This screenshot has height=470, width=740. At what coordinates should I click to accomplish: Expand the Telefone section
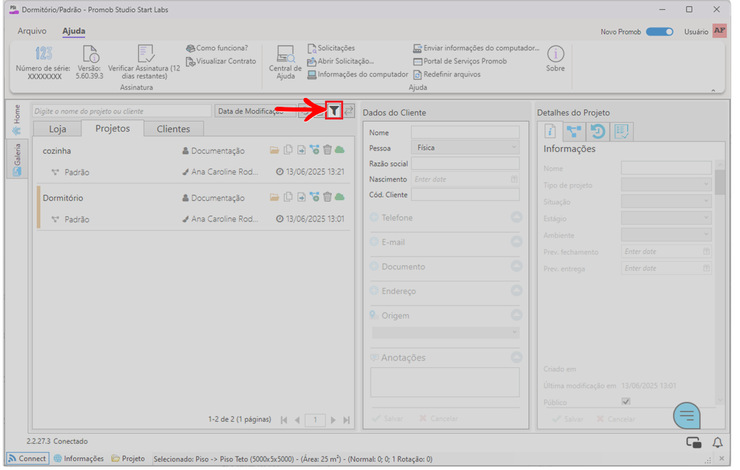pyautogui.click(x=517, y=217)
